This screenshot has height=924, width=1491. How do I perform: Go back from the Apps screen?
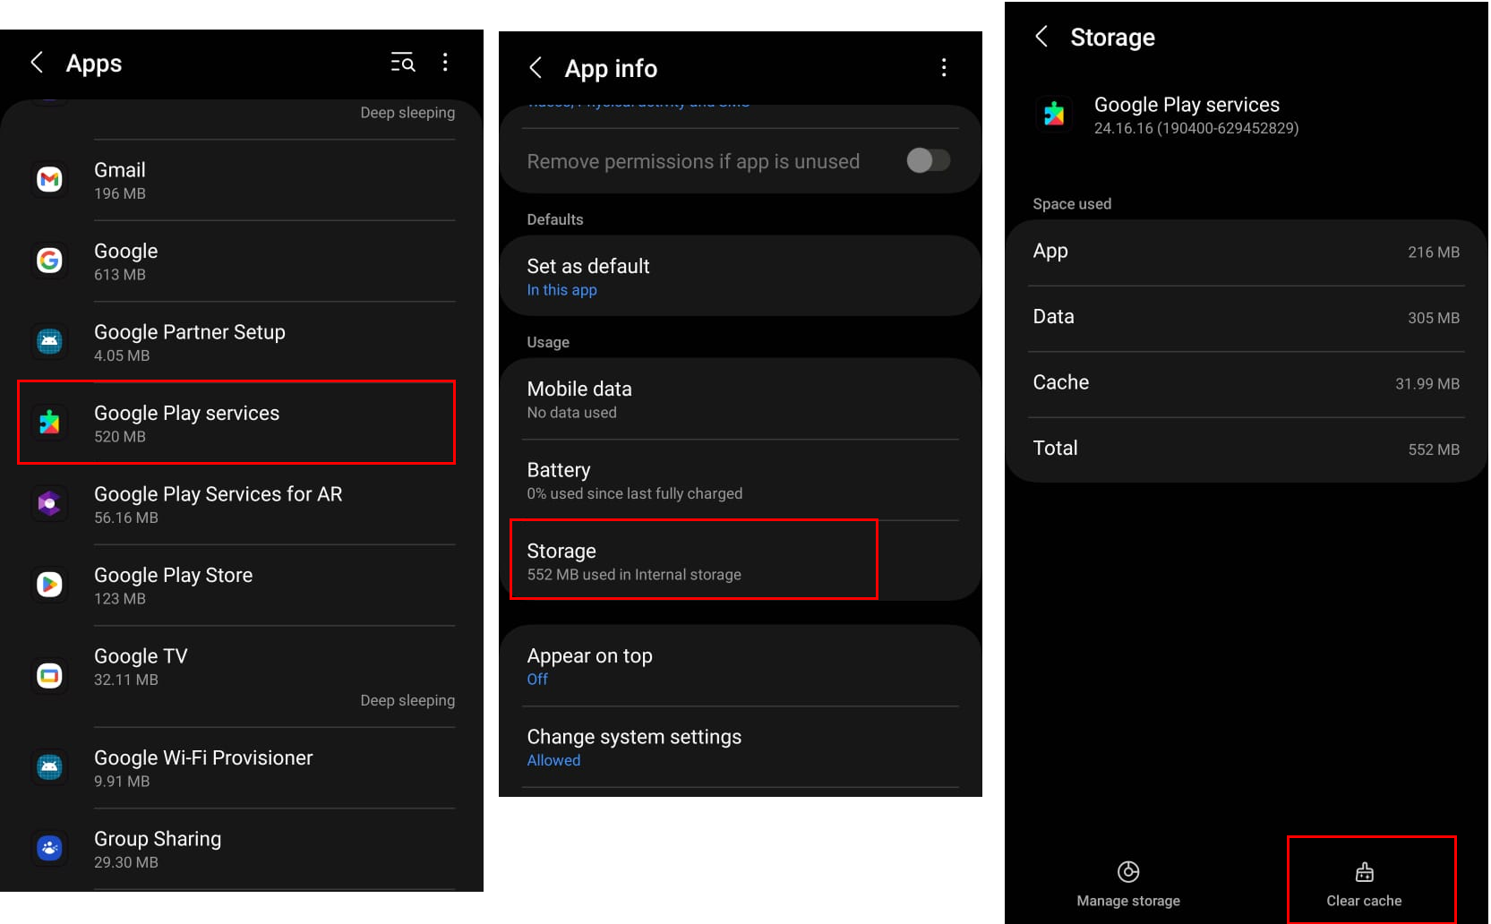tap(37, 63)
